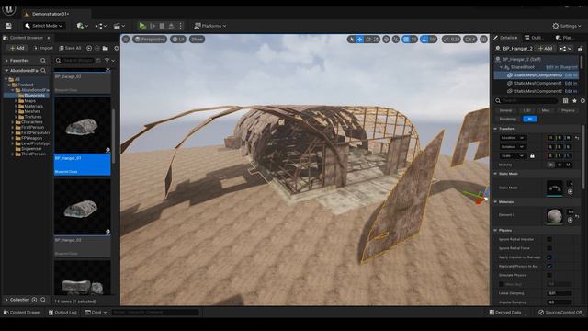This screenshot has height=331, width=588.
Task: Uncheck Apply Impulse on Damage checkbox
Action: tap(549, 257)
